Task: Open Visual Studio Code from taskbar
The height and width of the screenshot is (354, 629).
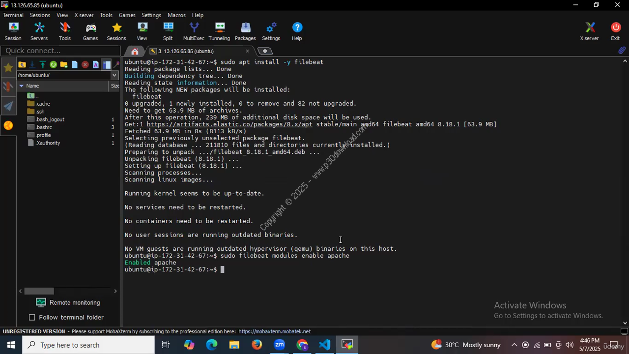Action: (x=324, y=345)
